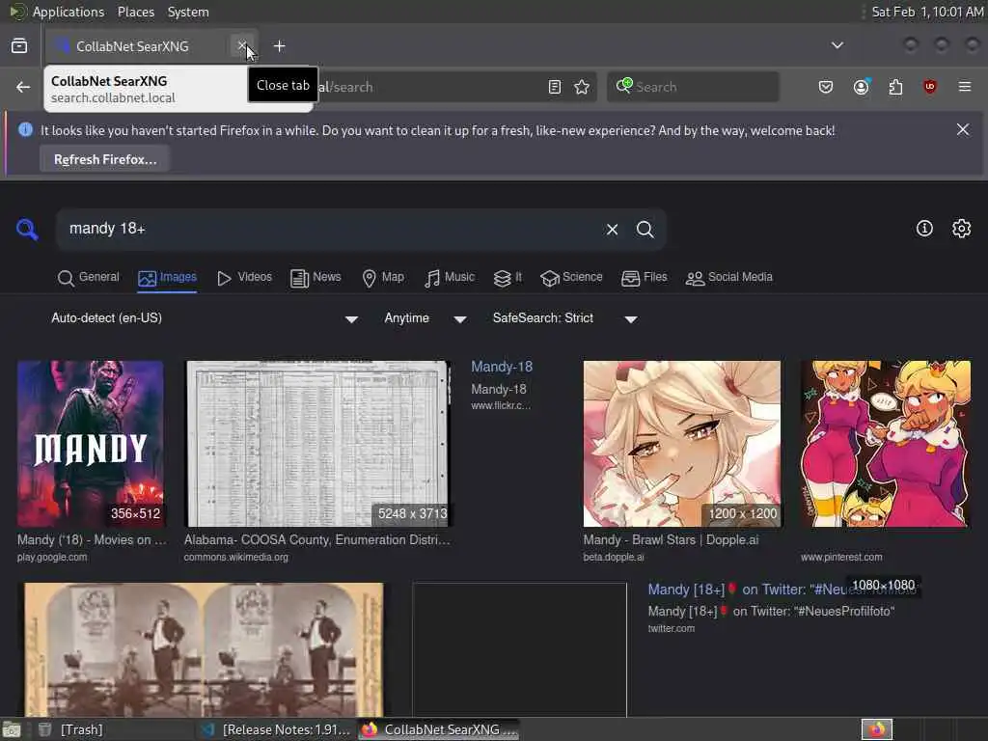
Task: Clear the search query with X icon
Action: pyautogui.click(x=612, y=230)
